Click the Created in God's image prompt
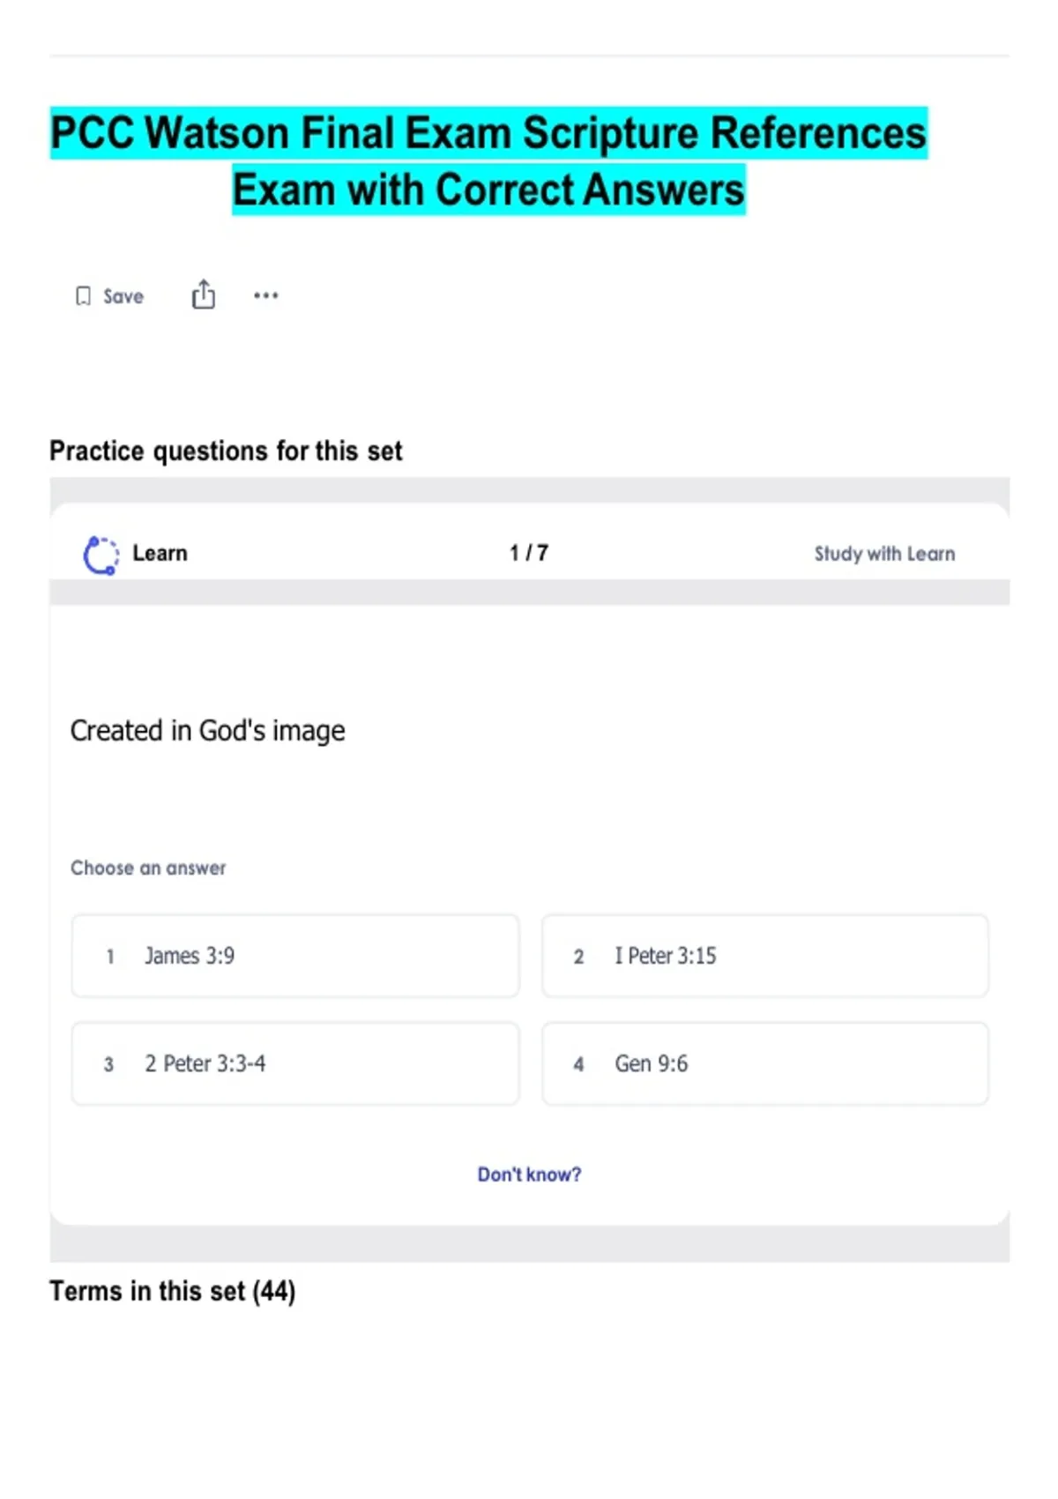Screen dimensions: 1058x1499 pyautogui.click(x=208, y=731)
